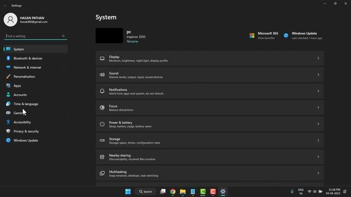Open Chrome from the taskbar
Viewport: 351px width, 197px height.
tap(173, 192)
